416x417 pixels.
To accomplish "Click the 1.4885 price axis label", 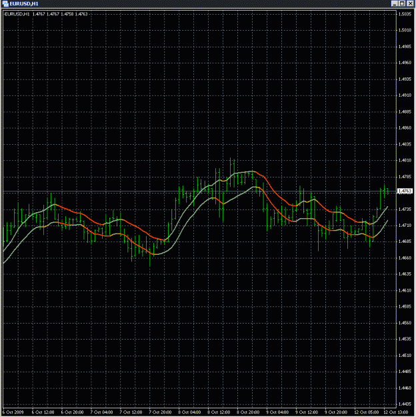I will pos(405,111).
